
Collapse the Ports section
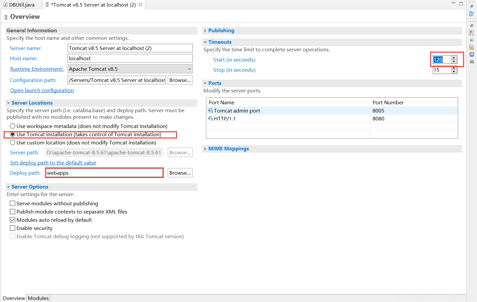[205, 83]
